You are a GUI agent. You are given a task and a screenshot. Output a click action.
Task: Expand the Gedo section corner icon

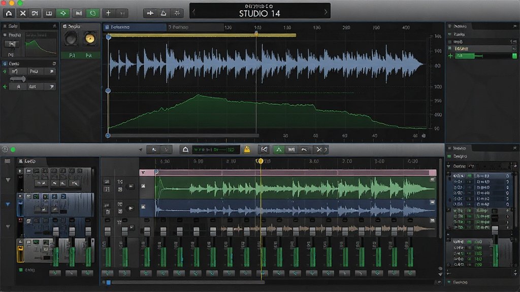coord(54,63)
